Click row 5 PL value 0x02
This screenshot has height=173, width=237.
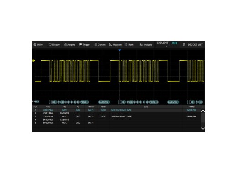click(78, 123)
